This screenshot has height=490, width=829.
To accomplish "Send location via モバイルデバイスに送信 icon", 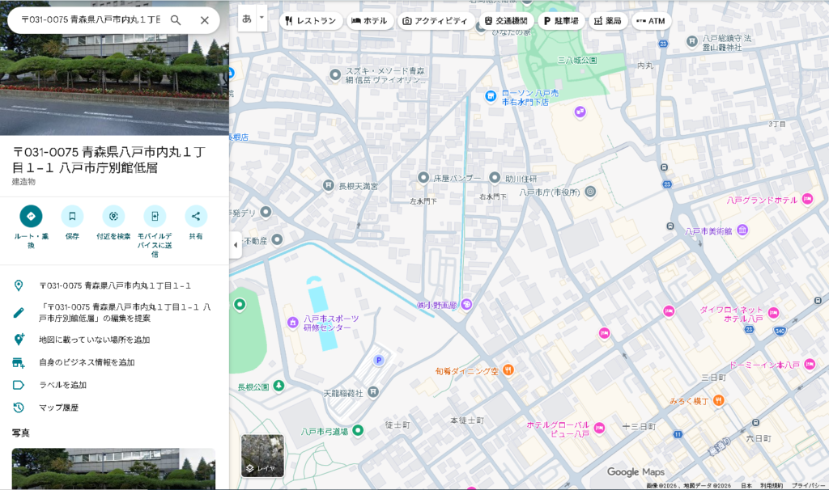I will (x=155, y=217).
